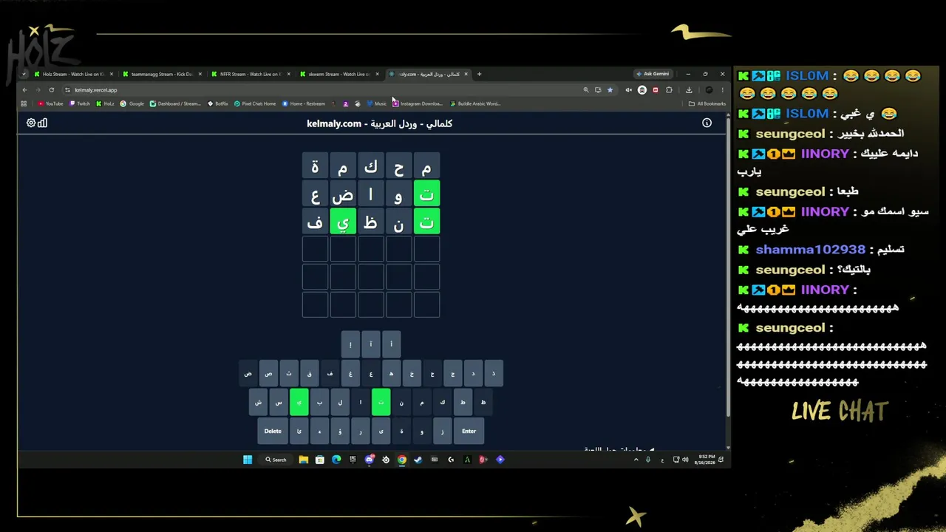946x532 pixels.
Task: Tap the ش key on the keyboard
Action: 258,403
